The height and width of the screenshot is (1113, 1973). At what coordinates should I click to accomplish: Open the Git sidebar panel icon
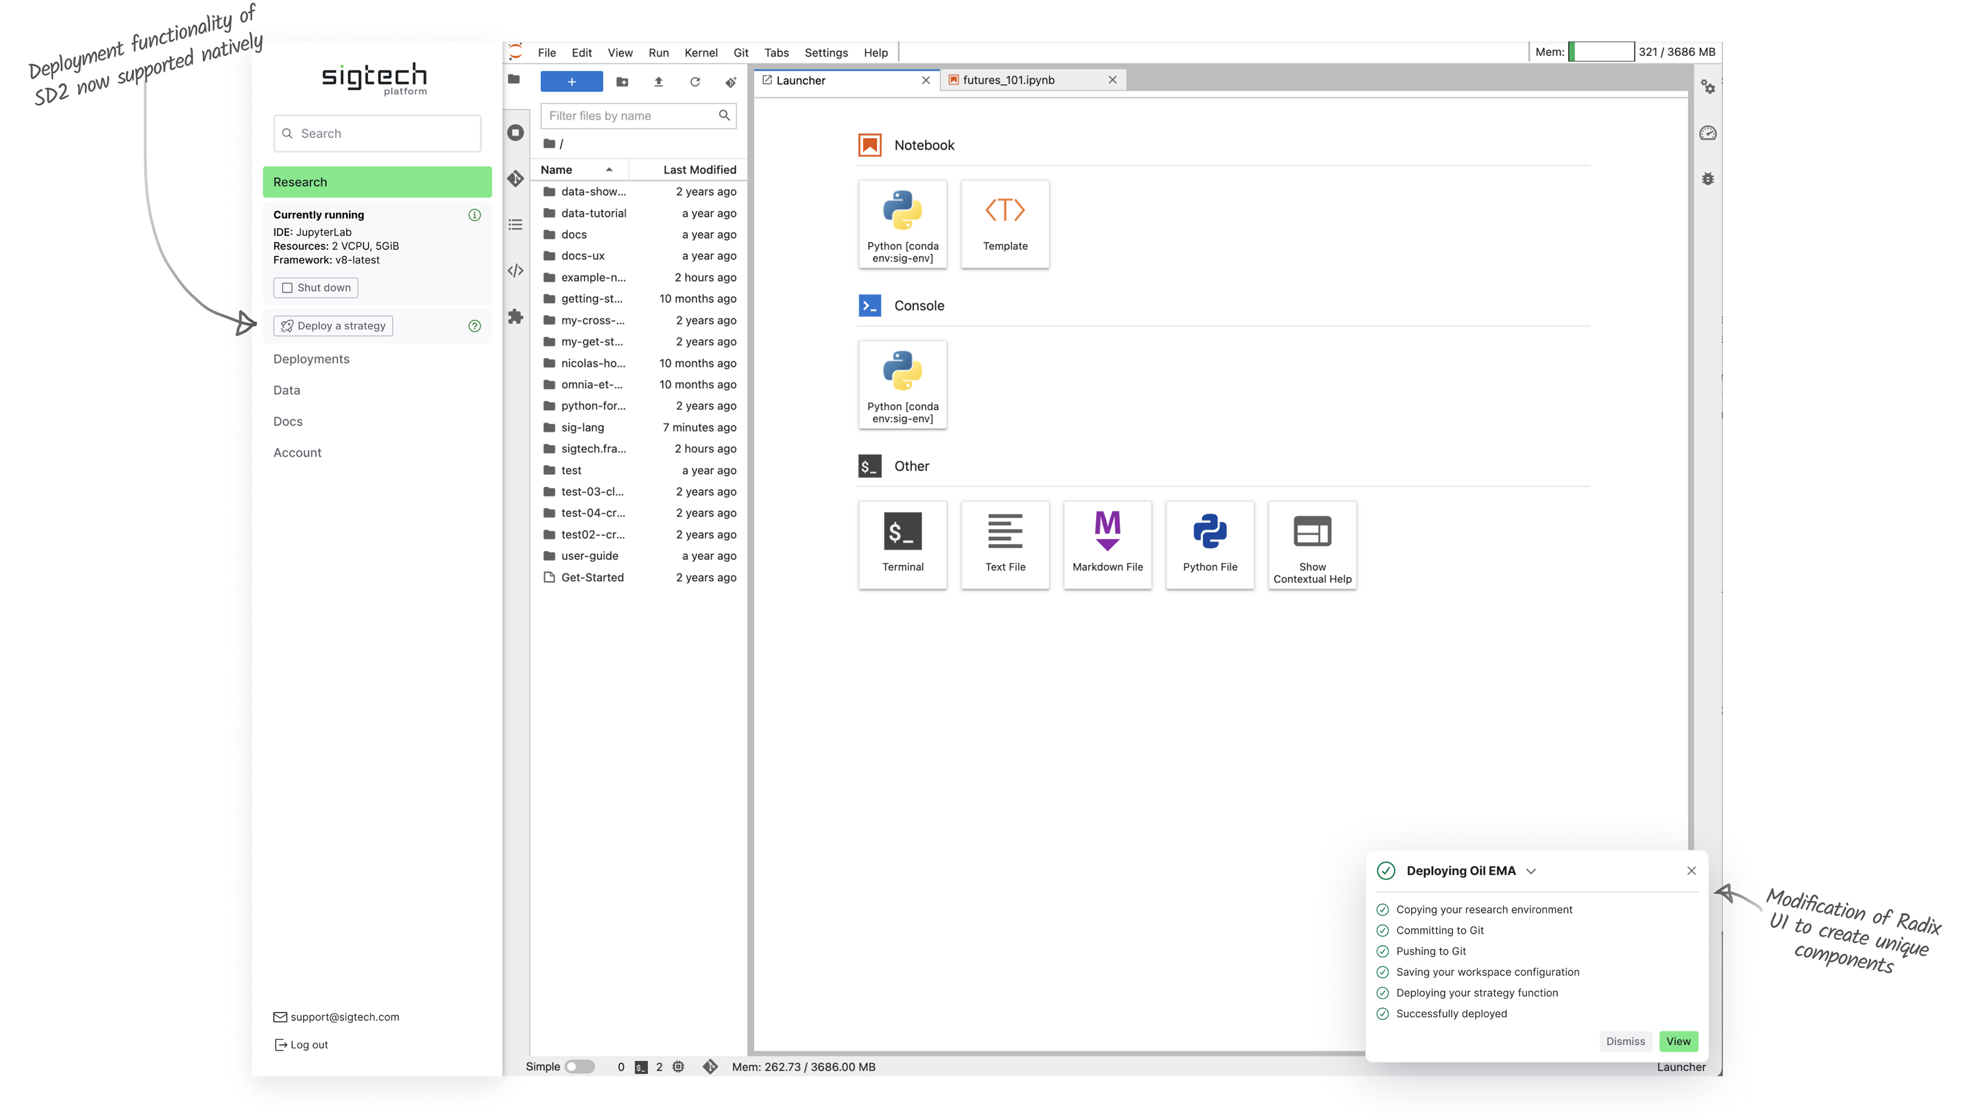coord(515,178)
